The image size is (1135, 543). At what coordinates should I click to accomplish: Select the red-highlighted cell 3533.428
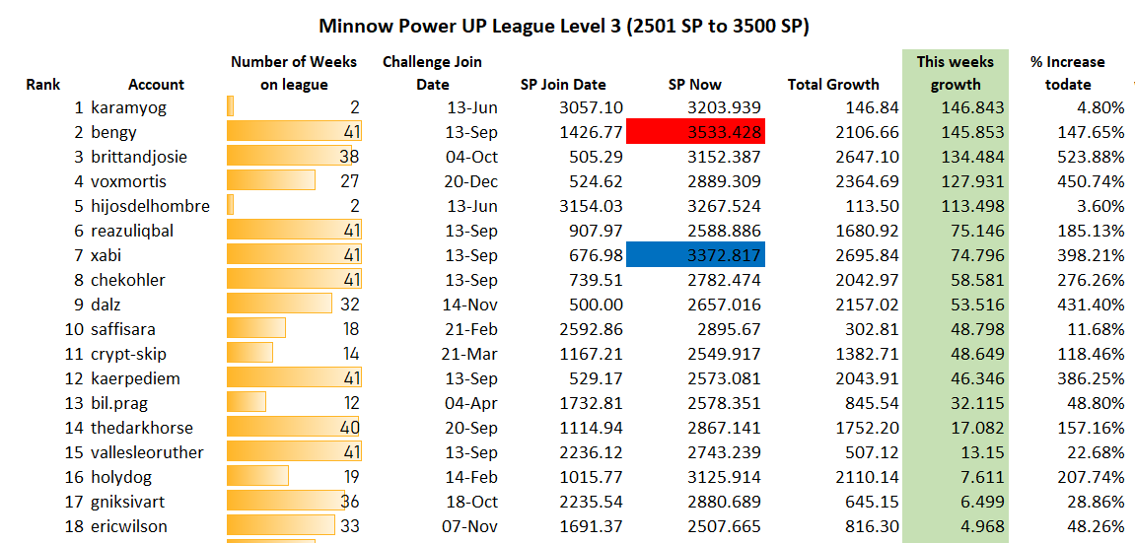(695, 132)
